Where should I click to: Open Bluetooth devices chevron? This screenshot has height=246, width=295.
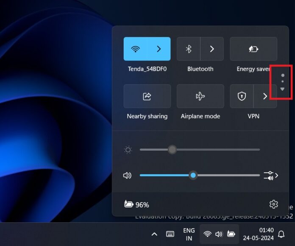pos(212,49)
